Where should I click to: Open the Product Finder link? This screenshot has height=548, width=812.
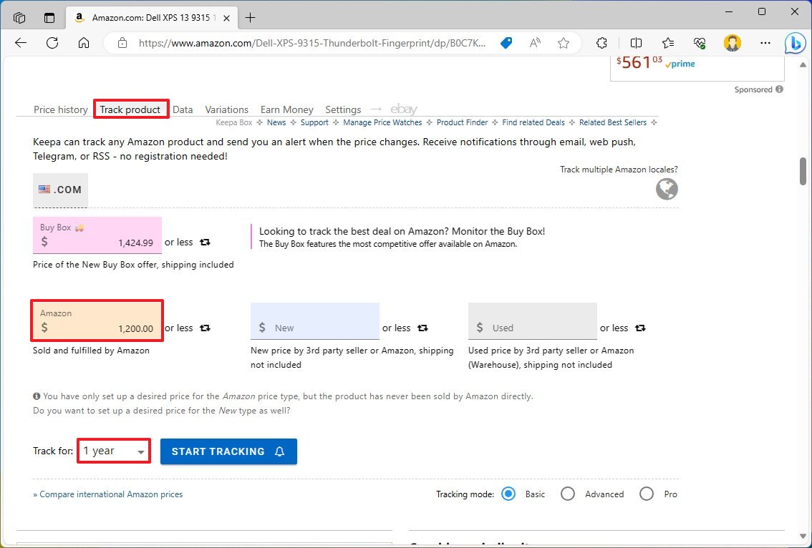462,122
